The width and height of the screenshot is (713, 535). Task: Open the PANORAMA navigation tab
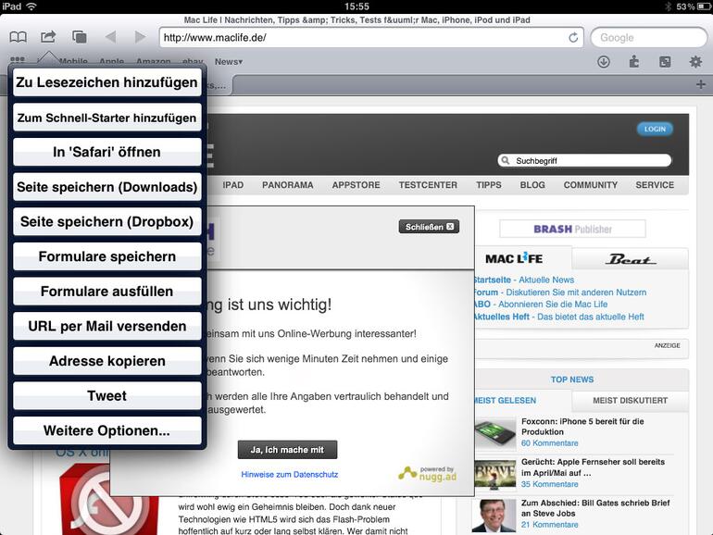[287, 185]
